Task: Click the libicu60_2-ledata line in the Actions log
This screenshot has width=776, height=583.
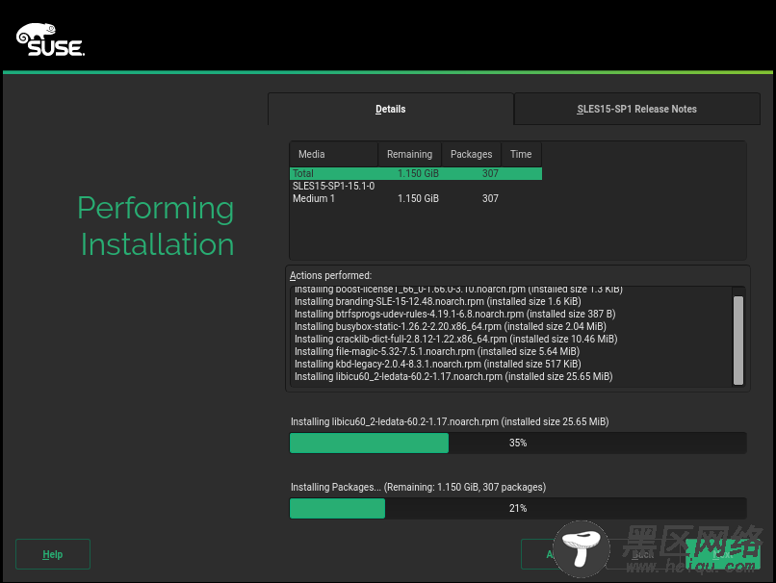Action: 453,376
